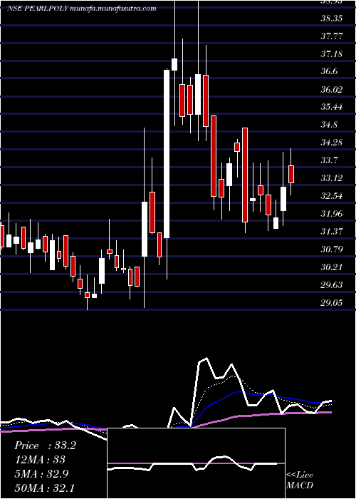Click the 29.05 price axis label
Viewport: 356px width, 499px height.
tap(332, 303)
